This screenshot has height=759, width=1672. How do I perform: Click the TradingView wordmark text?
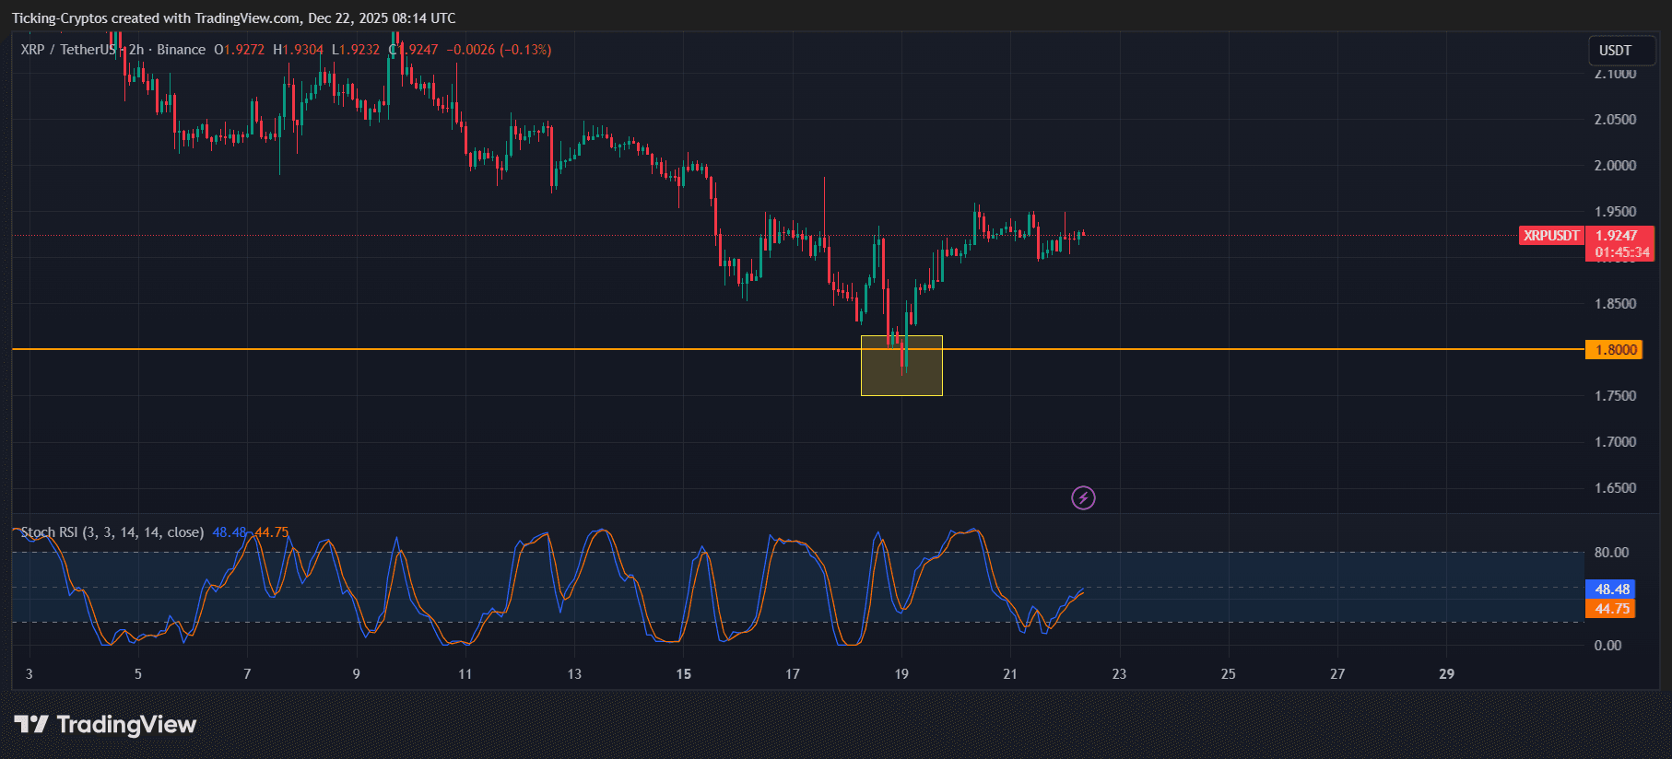point(126,725)
